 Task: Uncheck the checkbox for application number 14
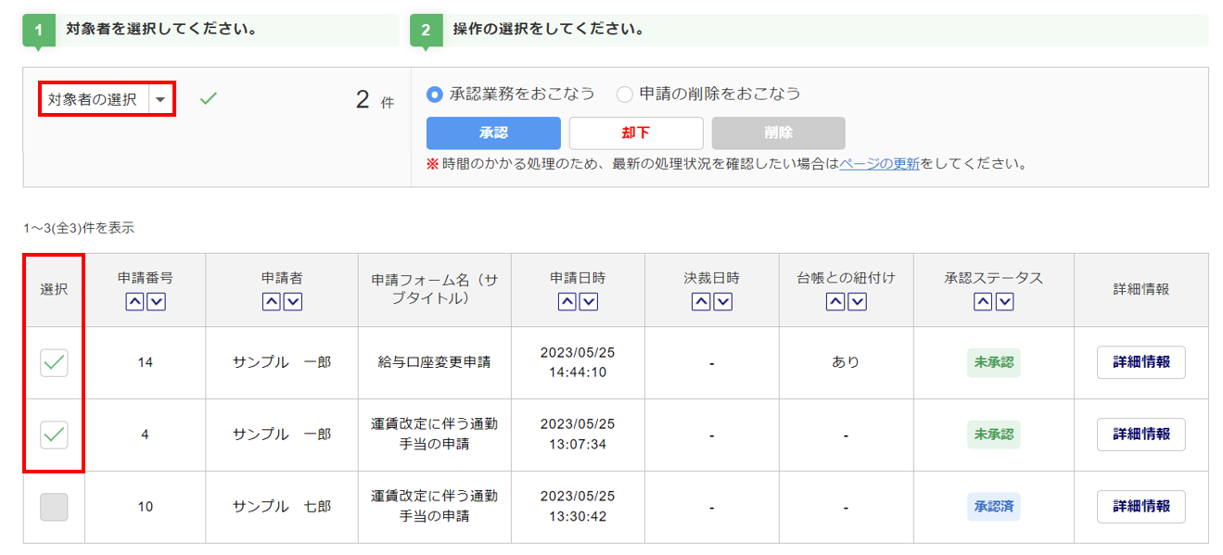pos(54,363)
